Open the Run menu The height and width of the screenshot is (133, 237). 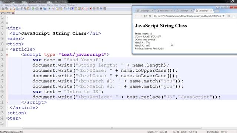56,5
